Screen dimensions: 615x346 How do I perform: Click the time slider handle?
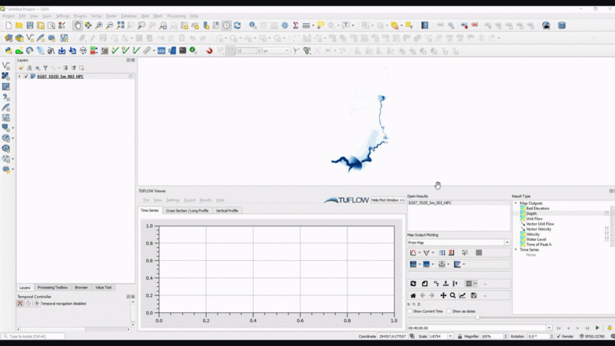(477, 318)
